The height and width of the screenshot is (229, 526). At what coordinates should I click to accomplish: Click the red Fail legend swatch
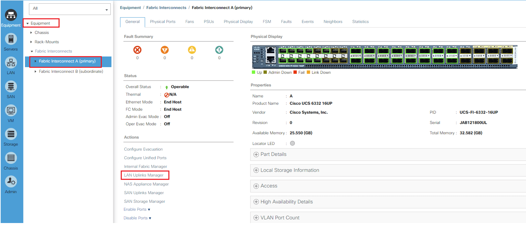[295, 72]
